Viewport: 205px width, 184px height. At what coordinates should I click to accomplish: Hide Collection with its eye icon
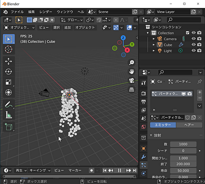click(193, 33)
